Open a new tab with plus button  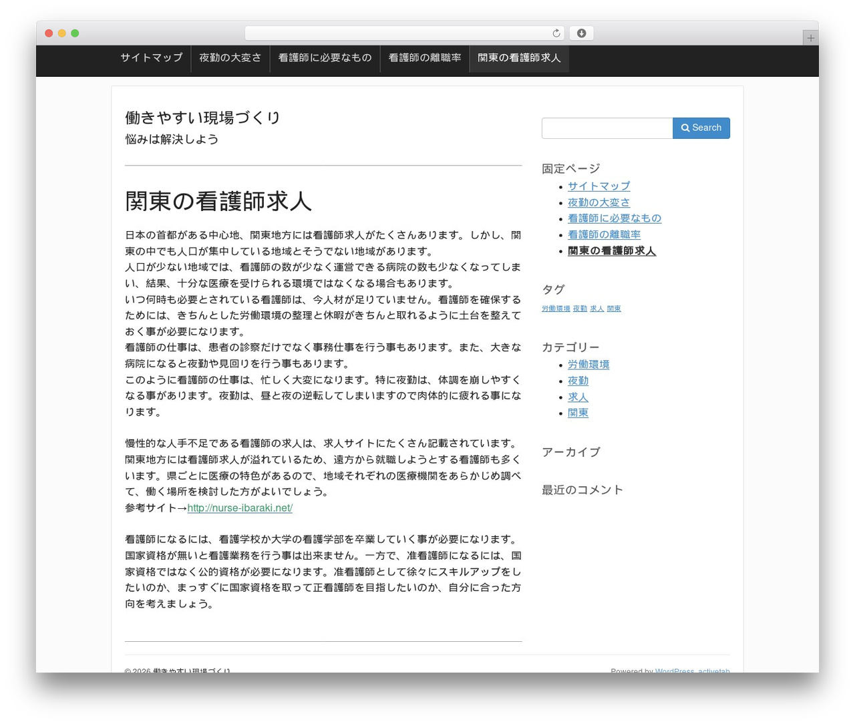tap(810, 38)
